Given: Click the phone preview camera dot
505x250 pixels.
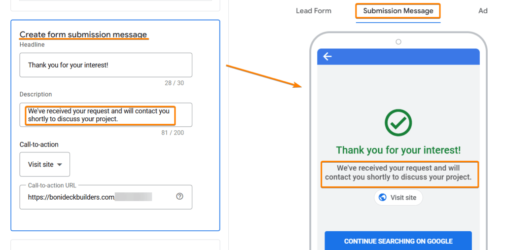Looking at the screenshot, I should 398,41.
